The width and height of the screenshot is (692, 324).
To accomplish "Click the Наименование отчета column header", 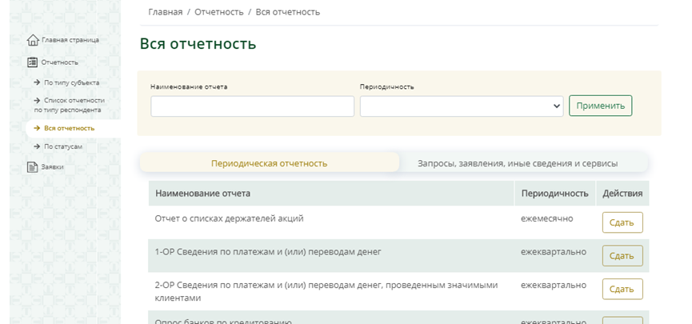I will point(202,194).
